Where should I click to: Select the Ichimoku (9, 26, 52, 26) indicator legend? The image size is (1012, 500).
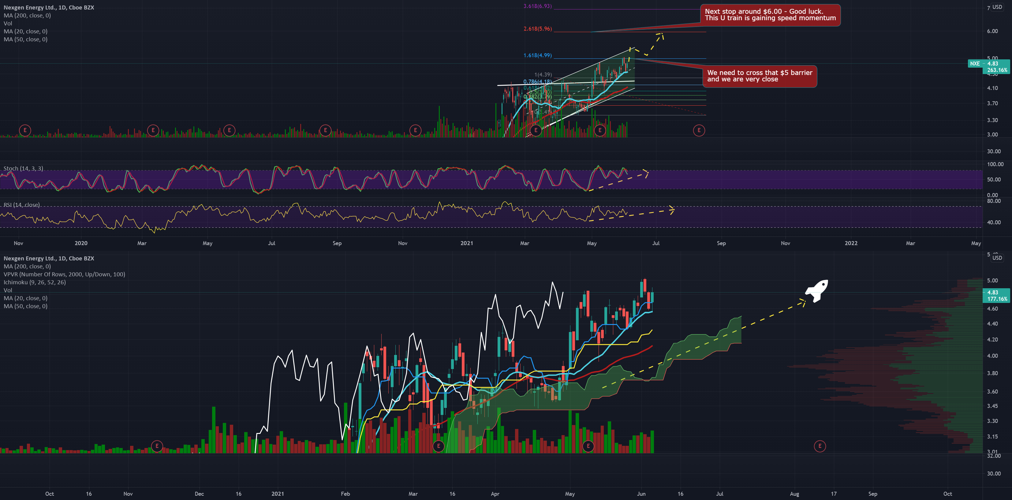[35, 282]
